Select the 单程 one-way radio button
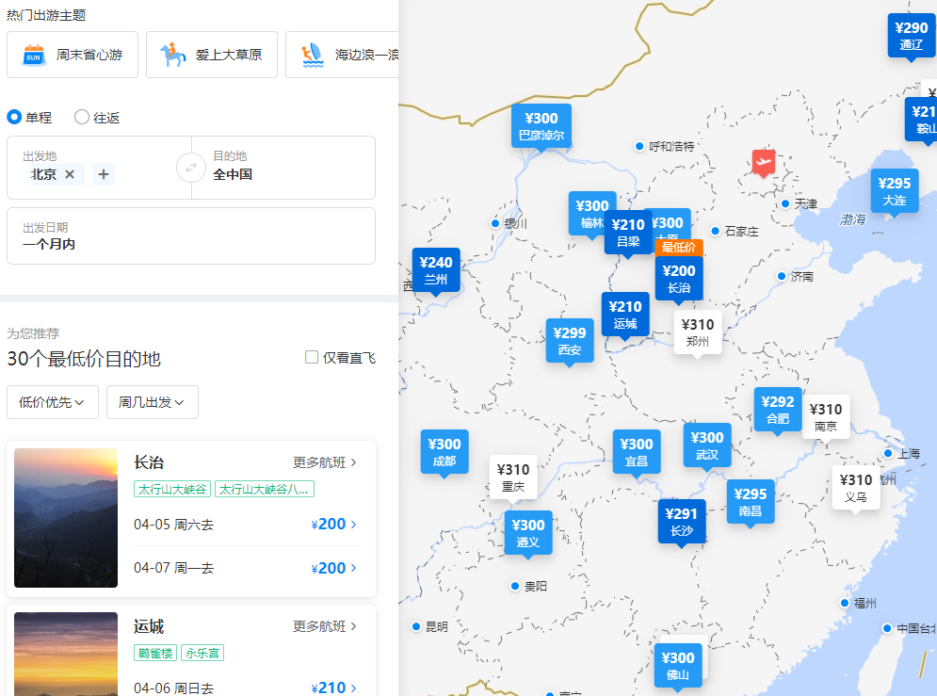 pos(14,118)
